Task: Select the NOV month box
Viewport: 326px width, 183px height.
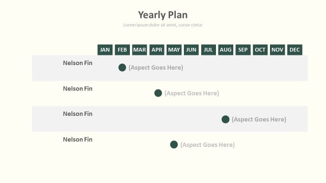Action: 278,50
